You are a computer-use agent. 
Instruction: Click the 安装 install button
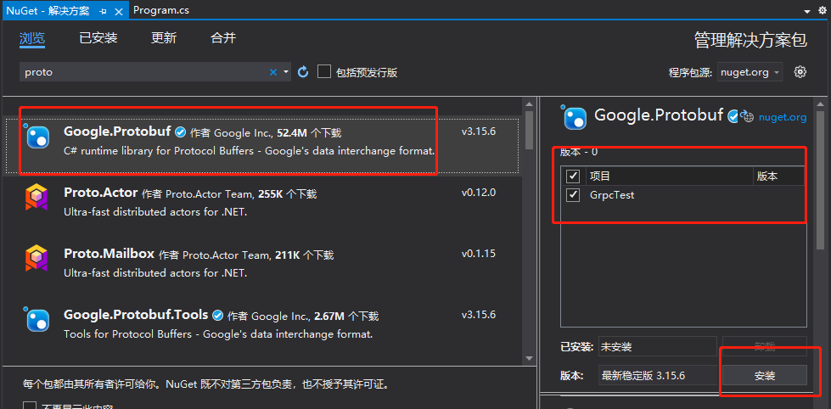coord(764,376)
